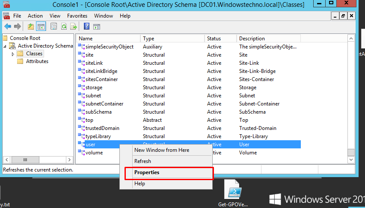Click class icon beside typeLibrary row
Screen dimensions: 365x208
point(81,136)
